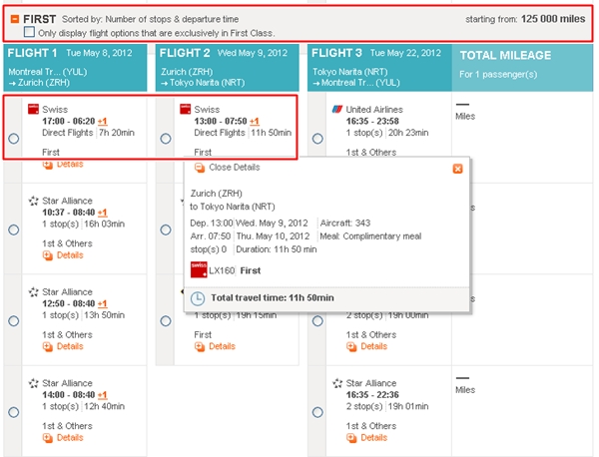Click FLIGHT 3 Tokyo Narita to Montreal header
599x457 pixels.
point(379,68)
